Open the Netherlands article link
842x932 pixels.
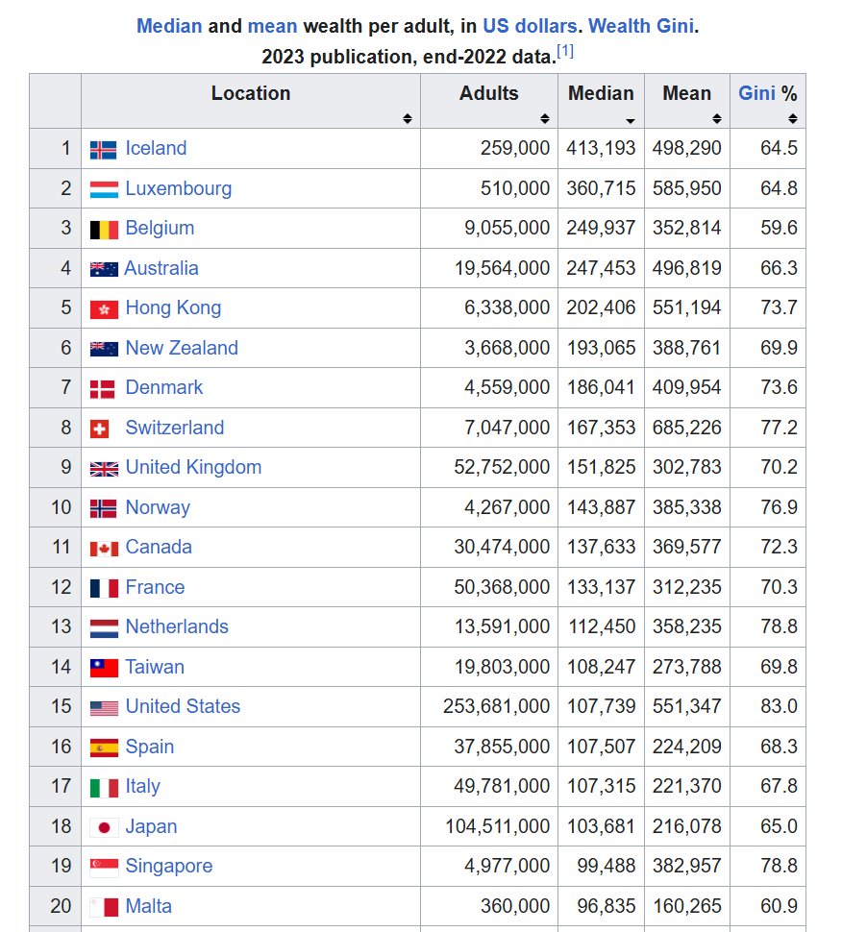click(177, 626)
